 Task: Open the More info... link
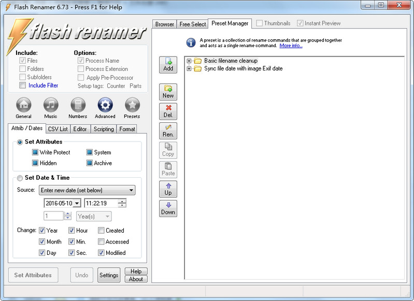pos(291,46)
